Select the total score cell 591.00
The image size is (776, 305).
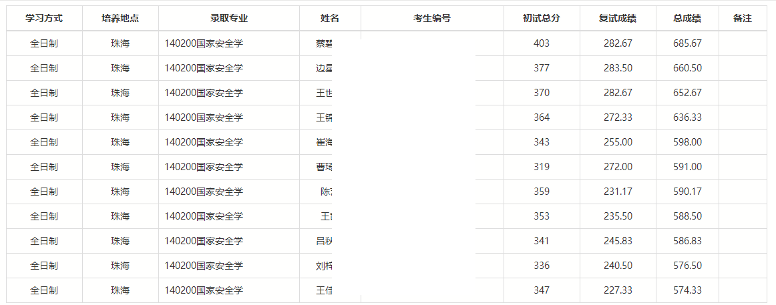(687, 167)
